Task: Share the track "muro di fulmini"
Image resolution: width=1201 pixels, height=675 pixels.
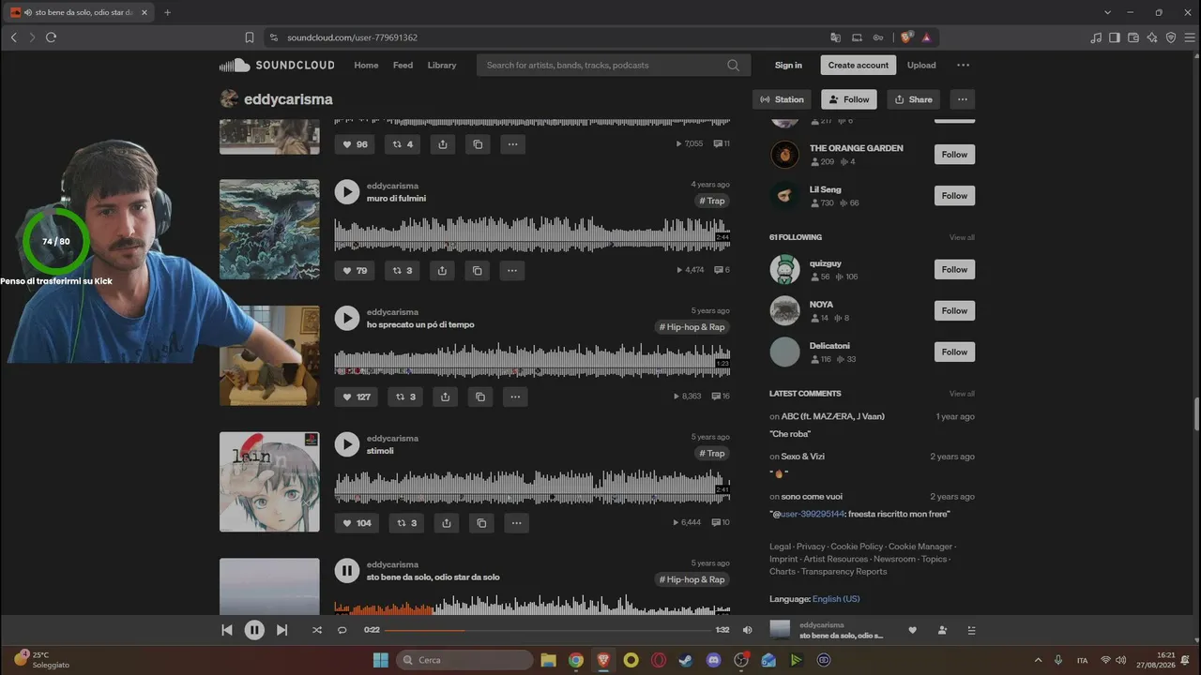Action: coord(442,271)
